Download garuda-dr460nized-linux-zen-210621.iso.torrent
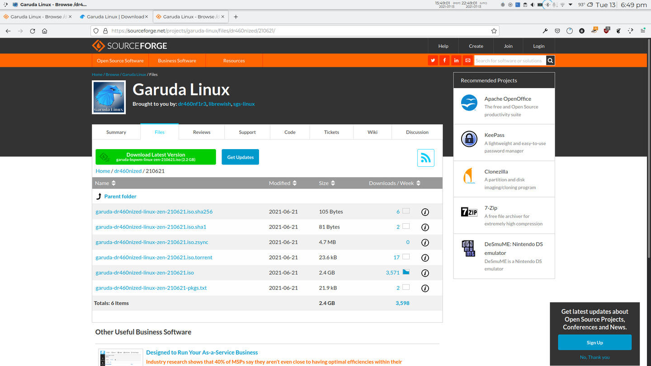 [154, 258]
